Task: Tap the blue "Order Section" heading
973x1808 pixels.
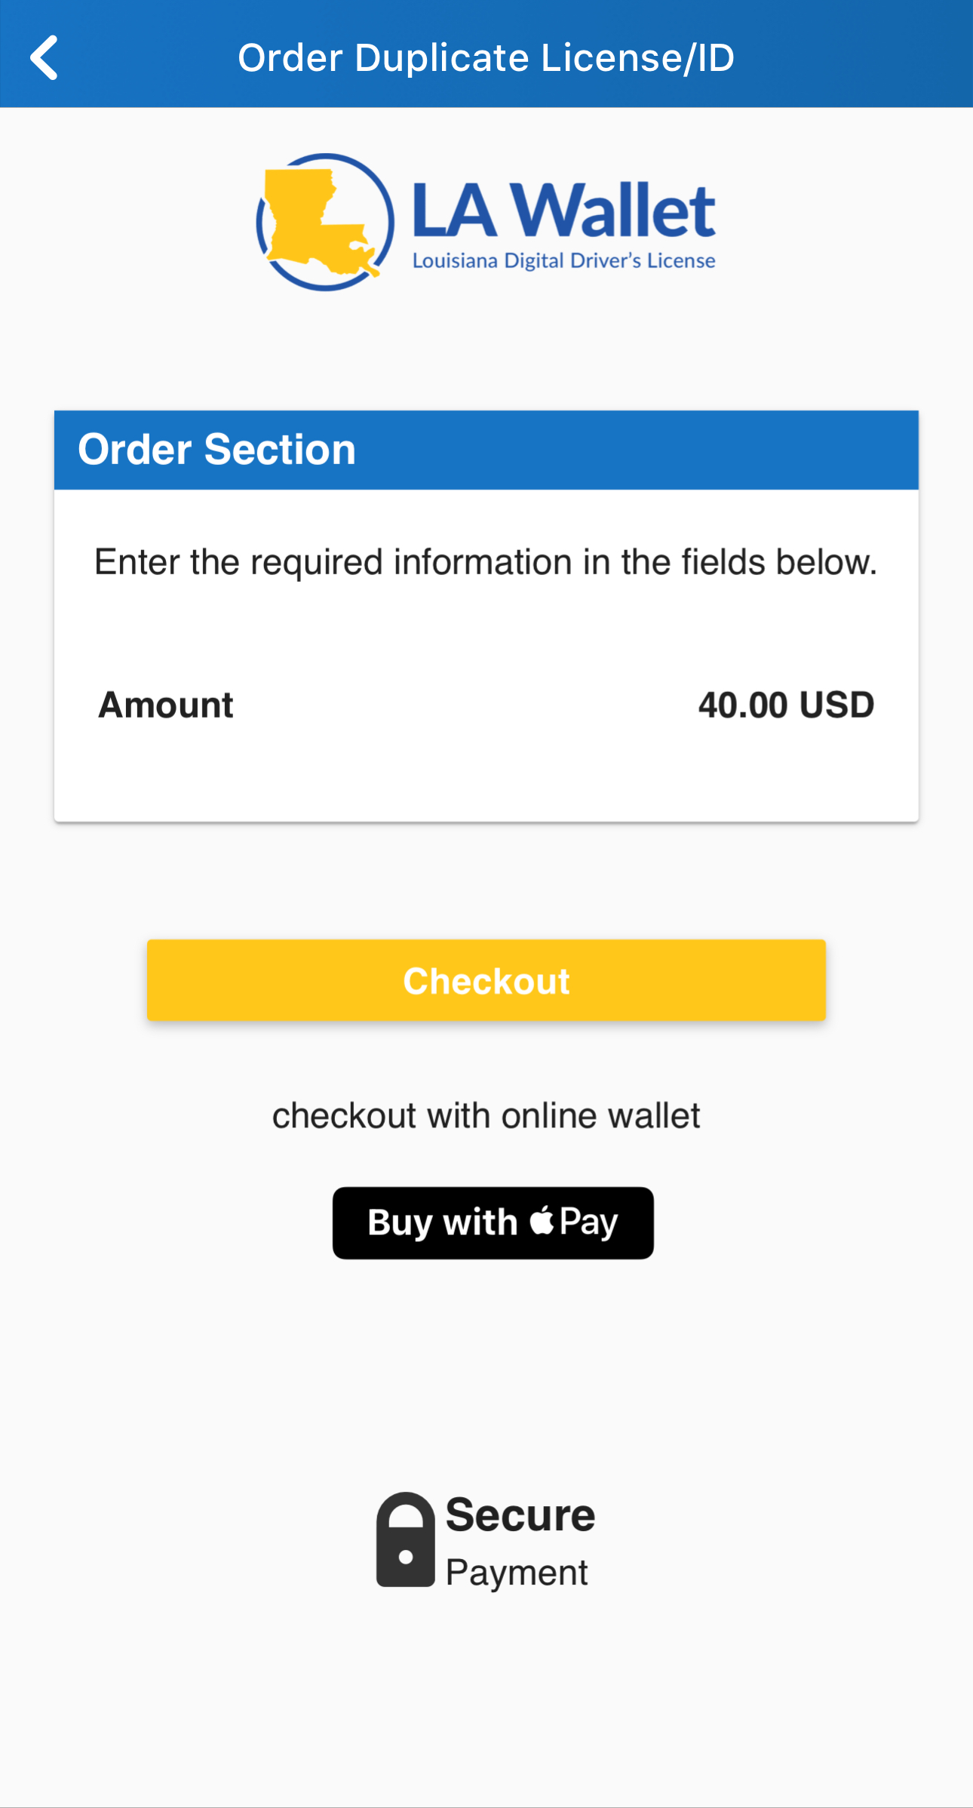Action: click(x=216, y=450)
